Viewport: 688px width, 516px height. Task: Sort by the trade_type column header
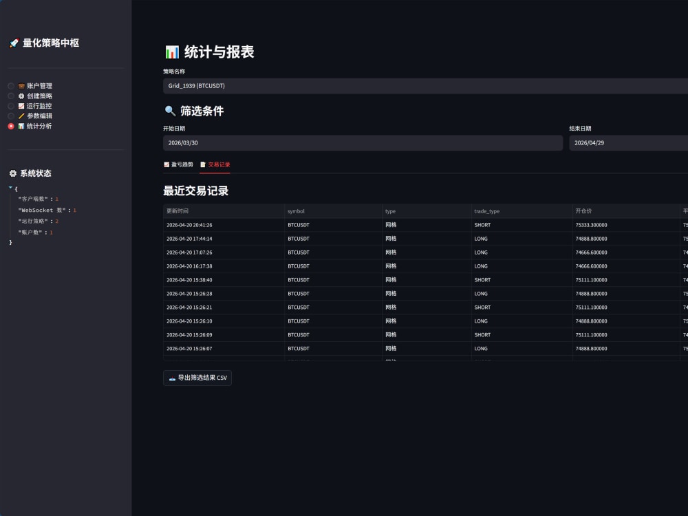(522, 211)
